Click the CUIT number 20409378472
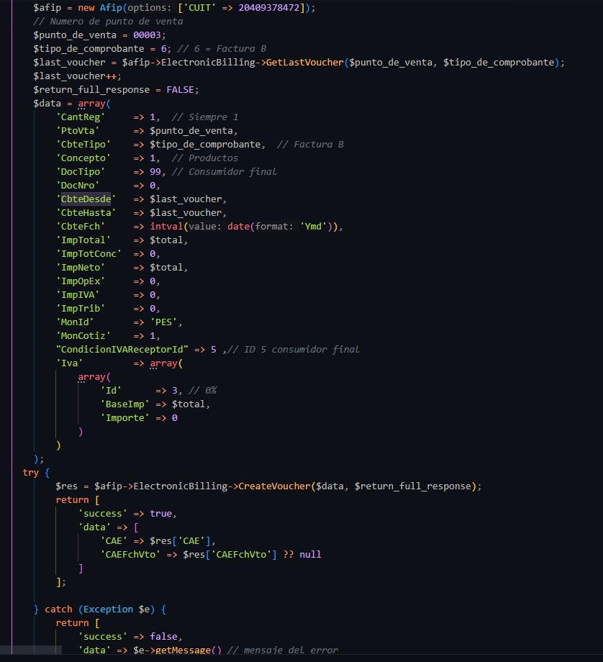The width and height of the screenshot is (603, 662). tap(272, 8)
